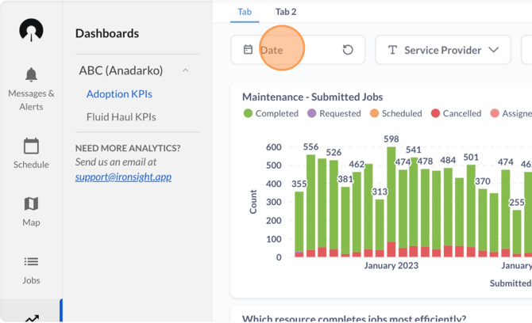
Task: Click the Dashboards heading
Action: (107, 33)
